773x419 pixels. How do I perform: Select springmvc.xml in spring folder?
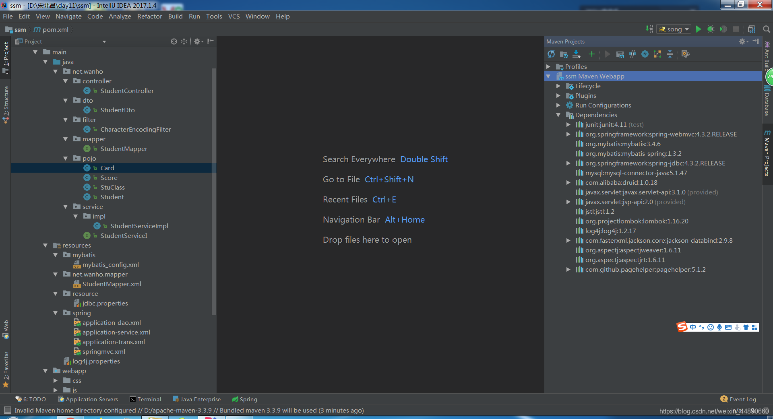pyautogui.click(x=103, y=351)
